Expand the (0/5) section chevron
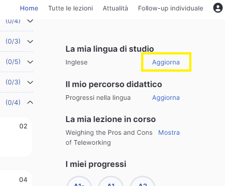 (30, 62)
